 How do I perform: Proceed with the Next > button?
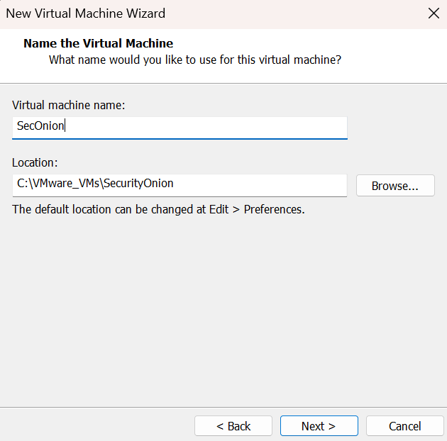click(319, 426)
